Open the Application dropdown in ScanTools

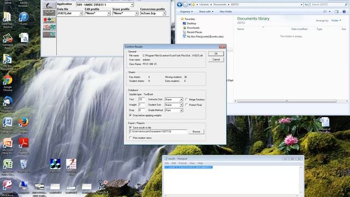[132, 5]
